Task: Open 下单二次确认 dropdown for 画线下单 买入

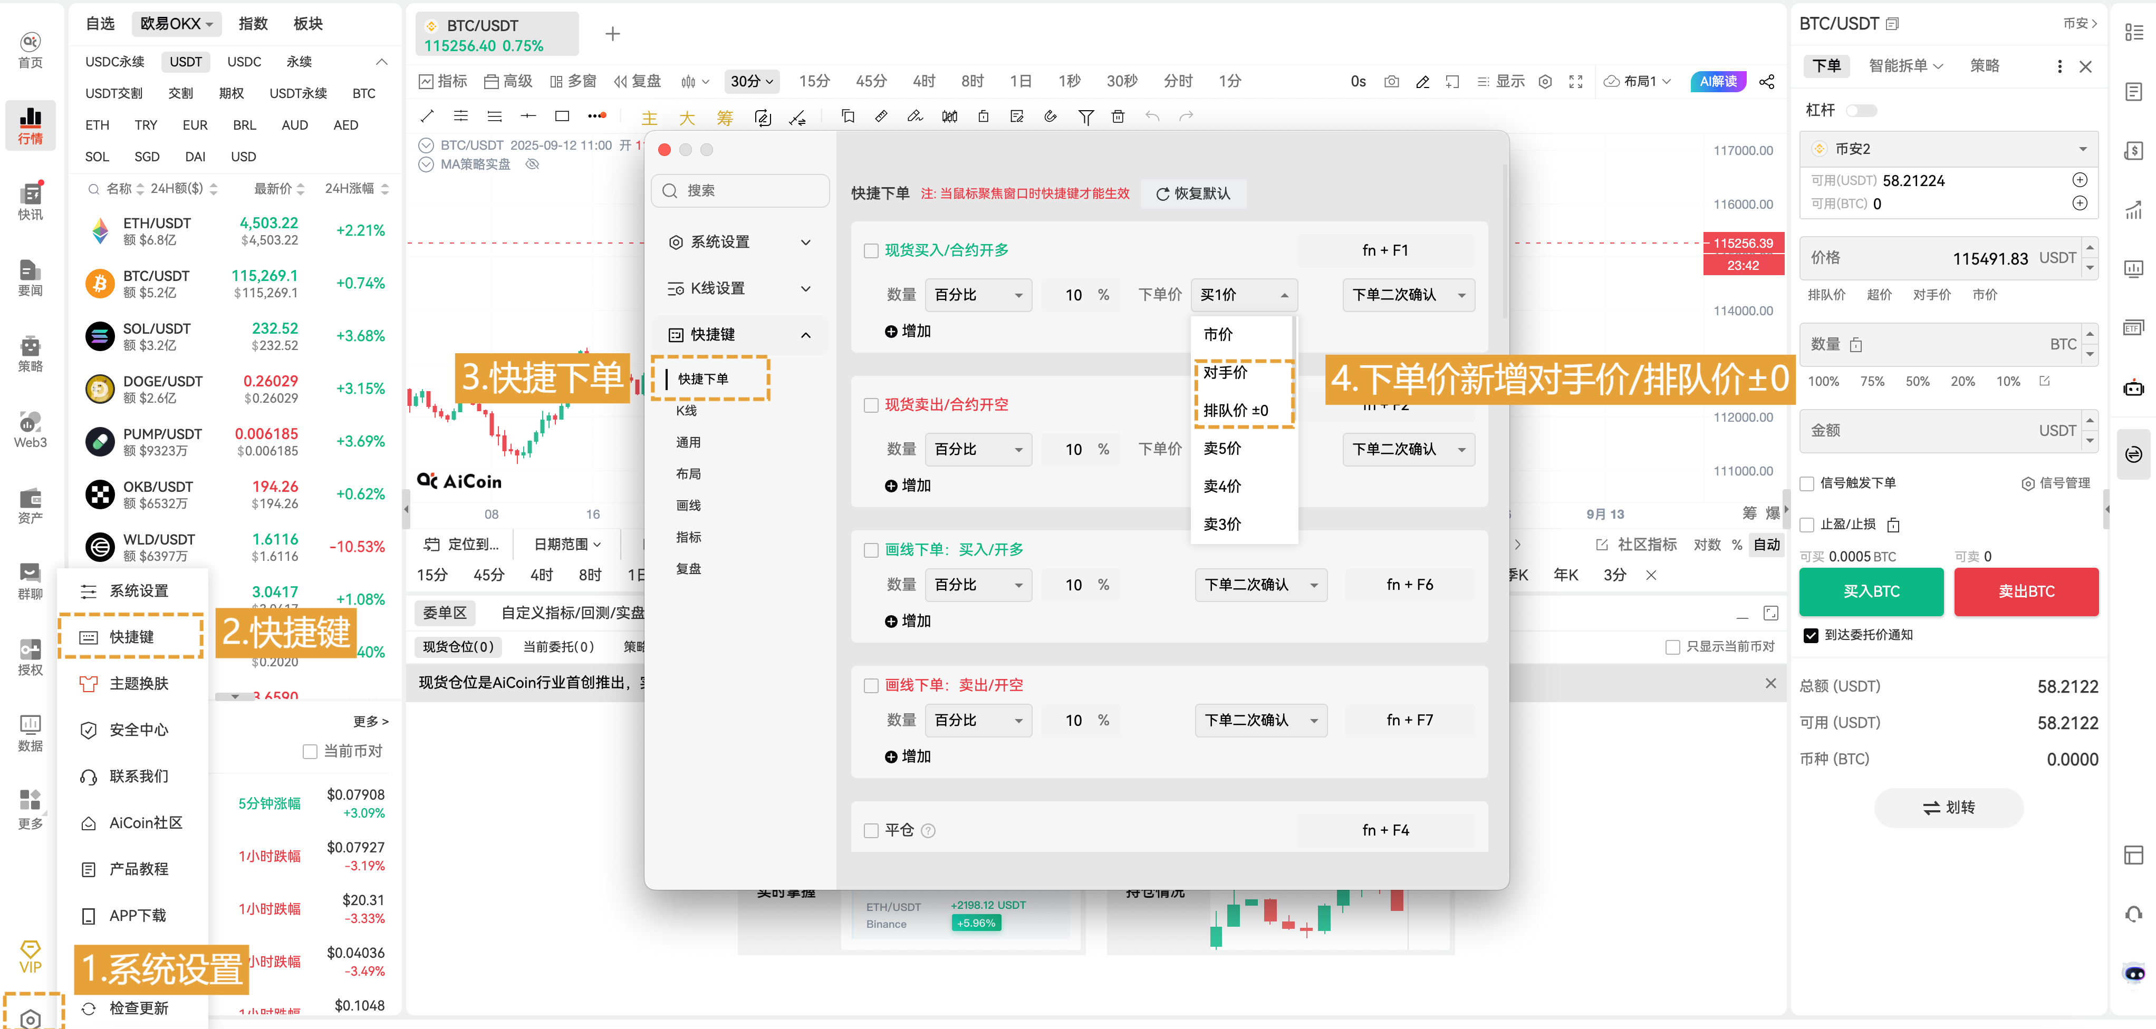Action: point(1260,584)
